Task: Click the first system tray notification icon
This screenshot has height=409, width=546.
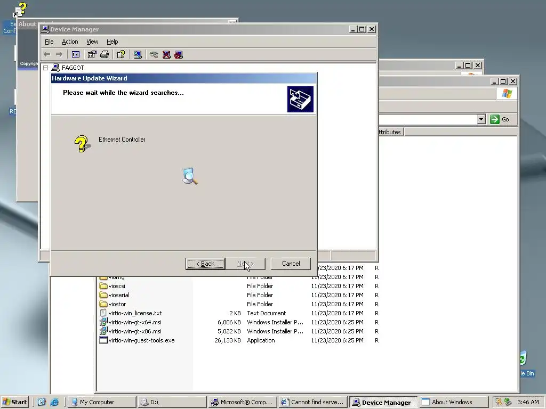Action: [499, 402]
